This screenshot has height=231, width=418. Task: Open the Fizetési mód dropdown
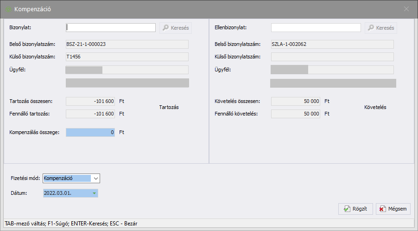[95, 178]
